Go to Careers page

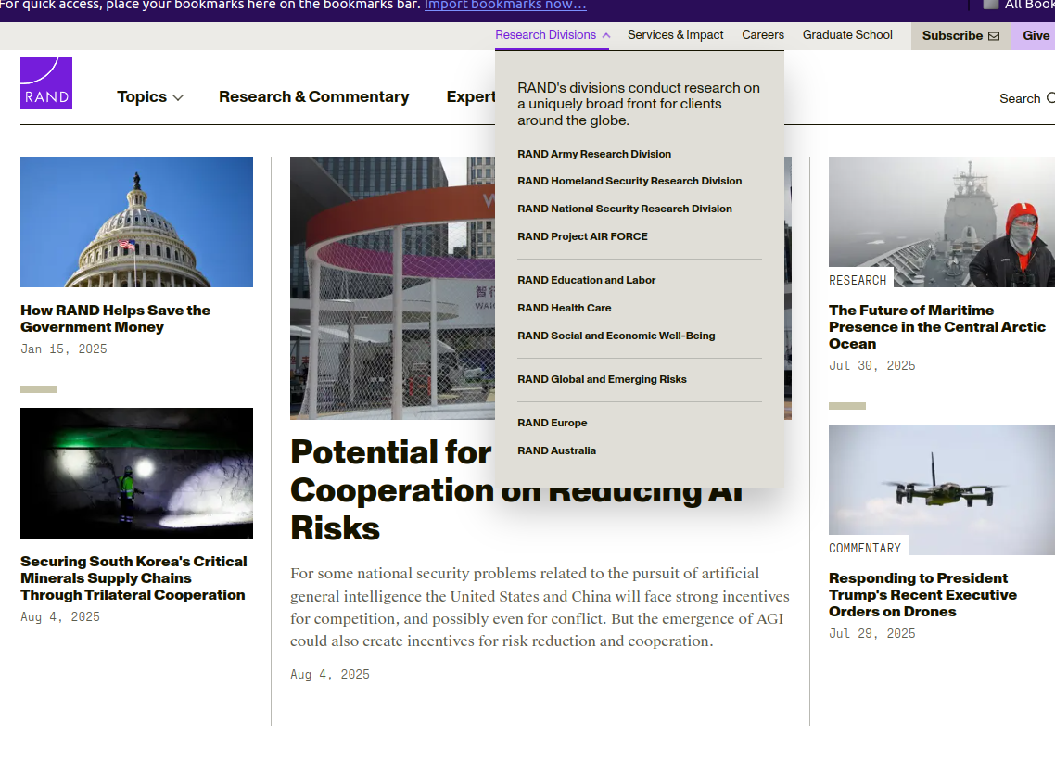pyautogui.click(x=763, y=35)
